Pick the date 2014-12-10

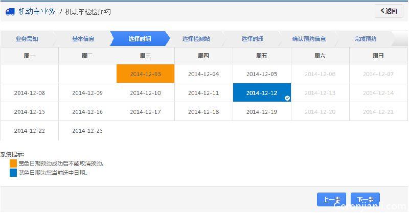tap(145, 93)
